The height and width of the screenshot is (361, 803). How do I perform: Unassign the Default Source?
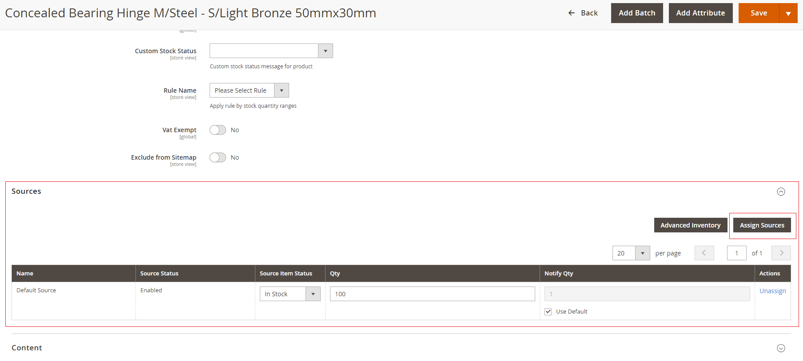click(x=772, y=291)
